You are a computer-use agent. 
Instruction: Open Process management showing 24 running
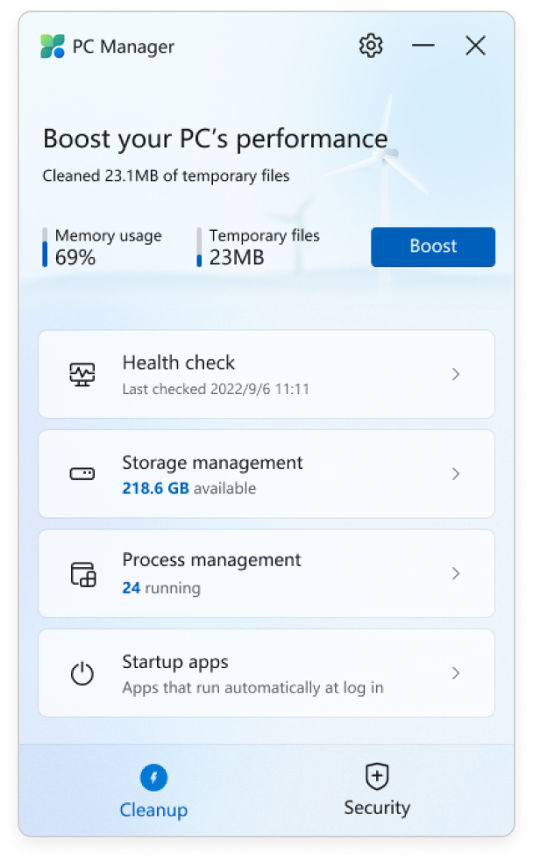265,573
